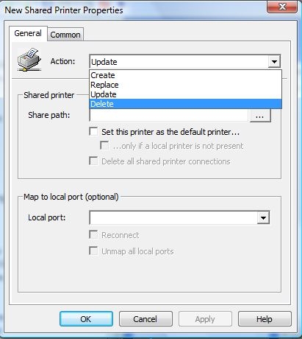Collapse the Action dropdown using its arrow
302x339 pixels.
point(274,61)
